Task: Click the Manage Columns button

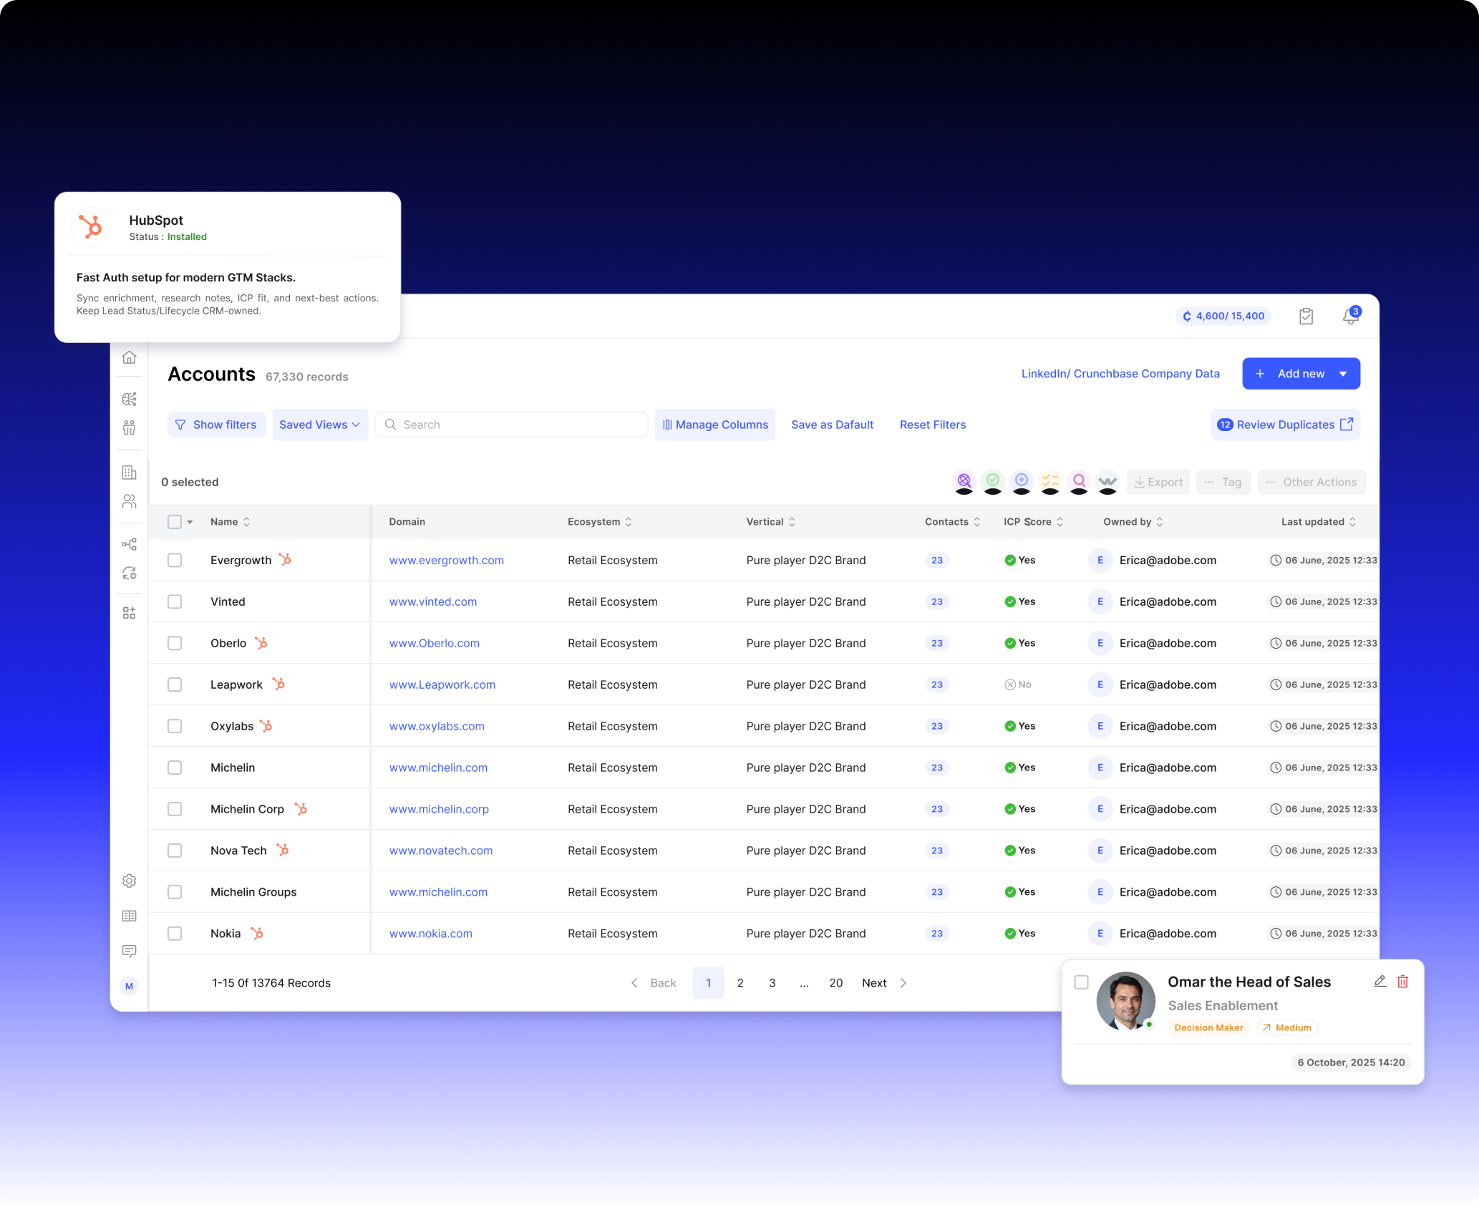Action: click(714, 425)
